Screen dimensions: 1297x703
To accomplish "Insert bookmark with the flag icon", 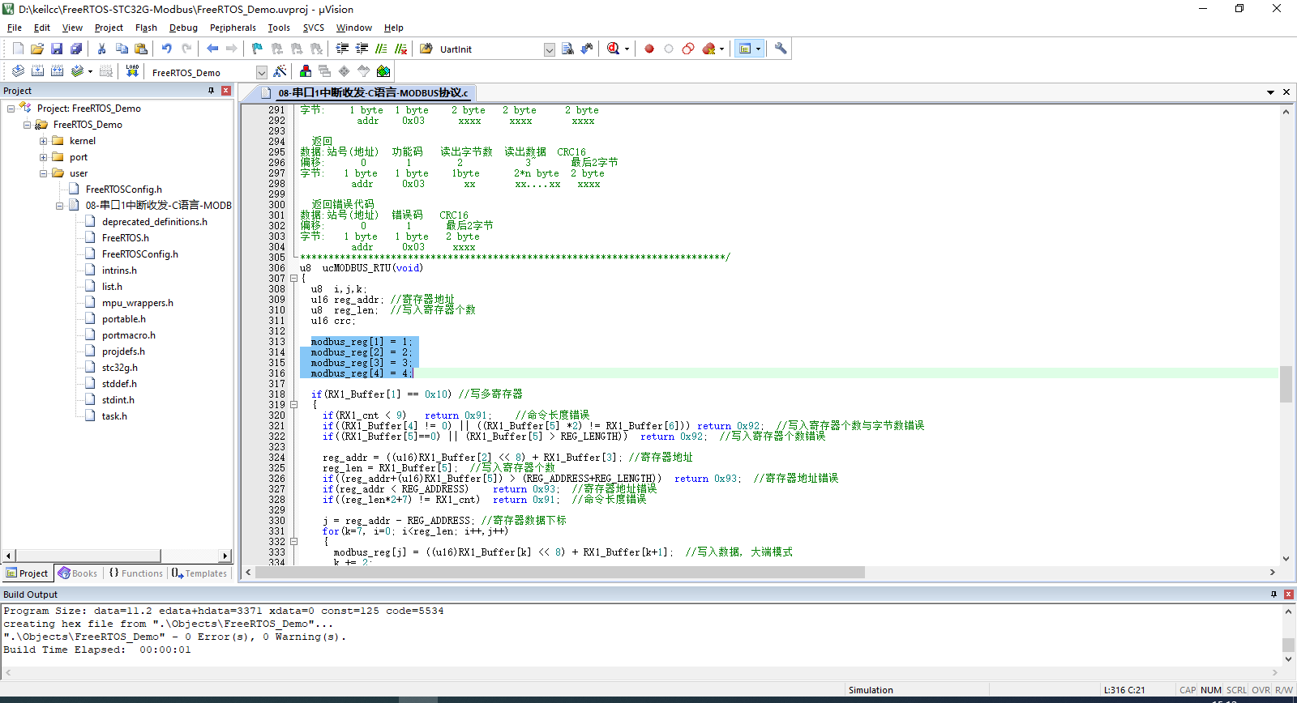I will 257,49.
